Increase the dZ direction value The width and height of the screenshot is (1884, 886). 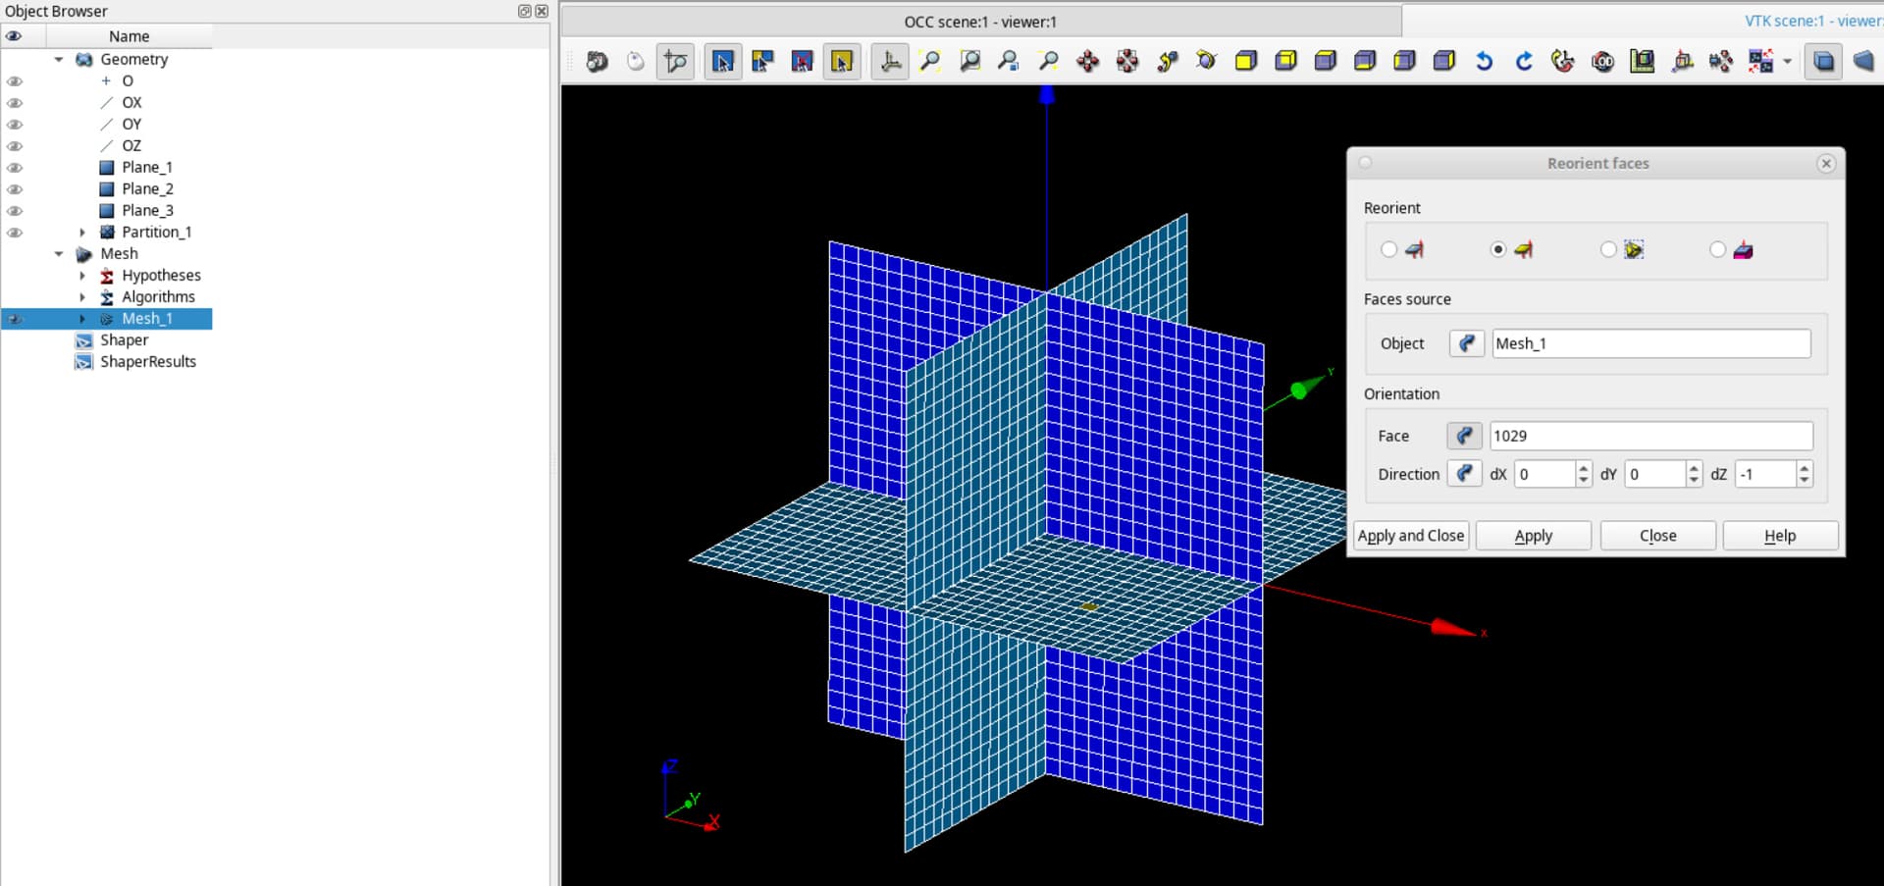click(x=1804, y=468)
